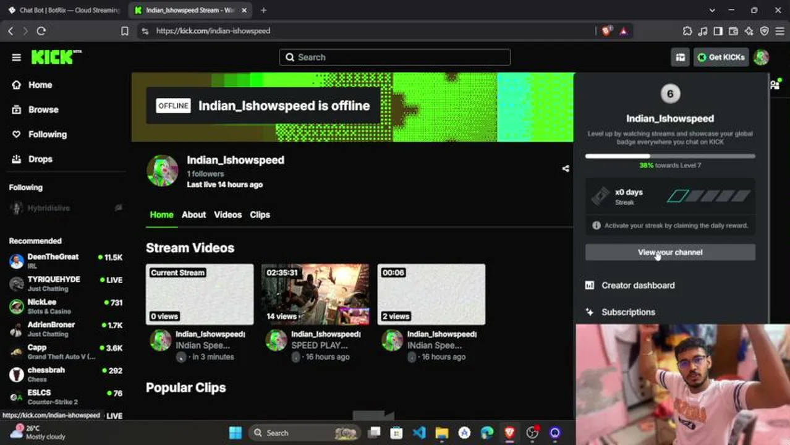The height and width of the screenshot is (445, 790).
Task: Open the Kick dashboard layout icon beside Get KICKs
Action: pos(680,57)
